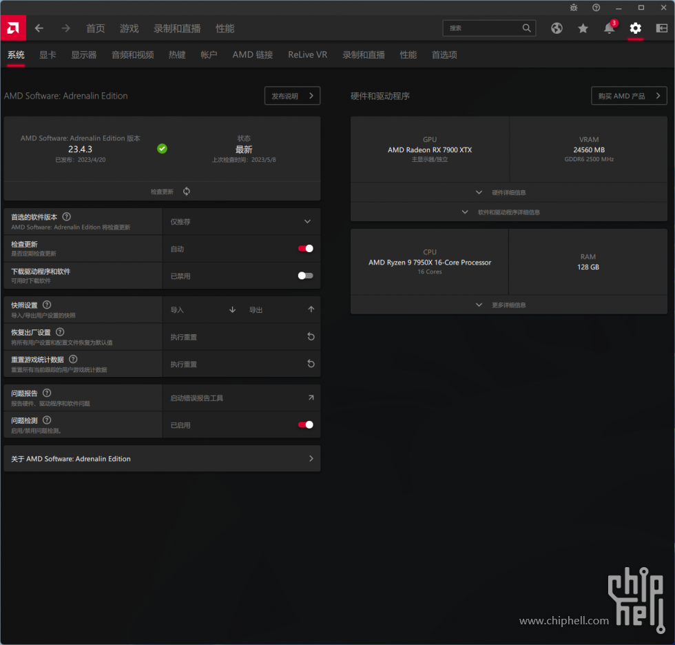Expand 硬件详细信息 section

tap(509, 192)
